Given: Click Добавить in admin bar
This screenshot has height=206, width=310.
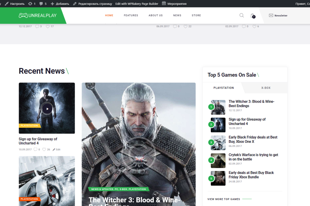Looking at the screenshot, I should [62, 3].
